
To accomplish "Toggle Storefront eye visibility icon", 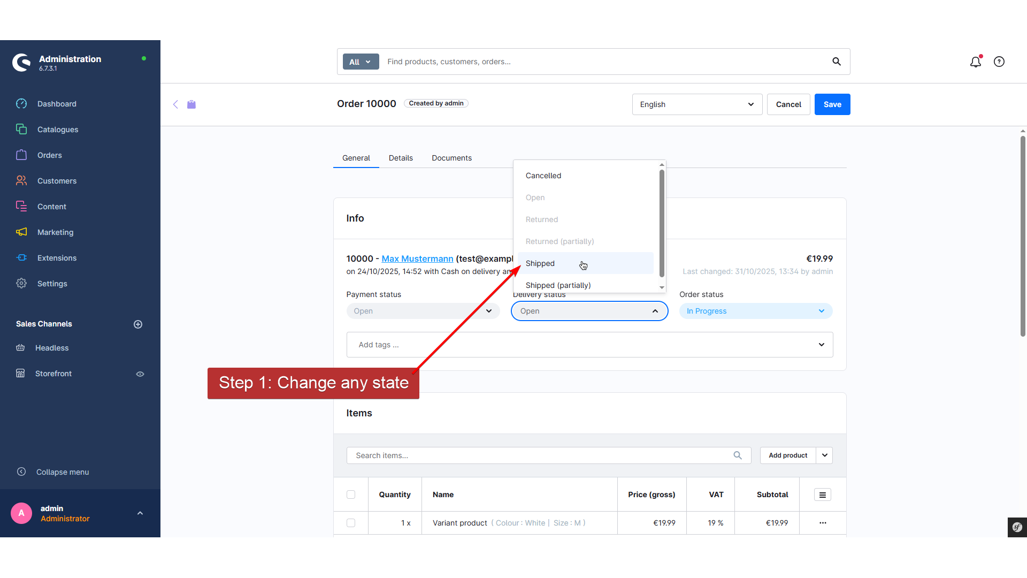I will click(140, 374).
